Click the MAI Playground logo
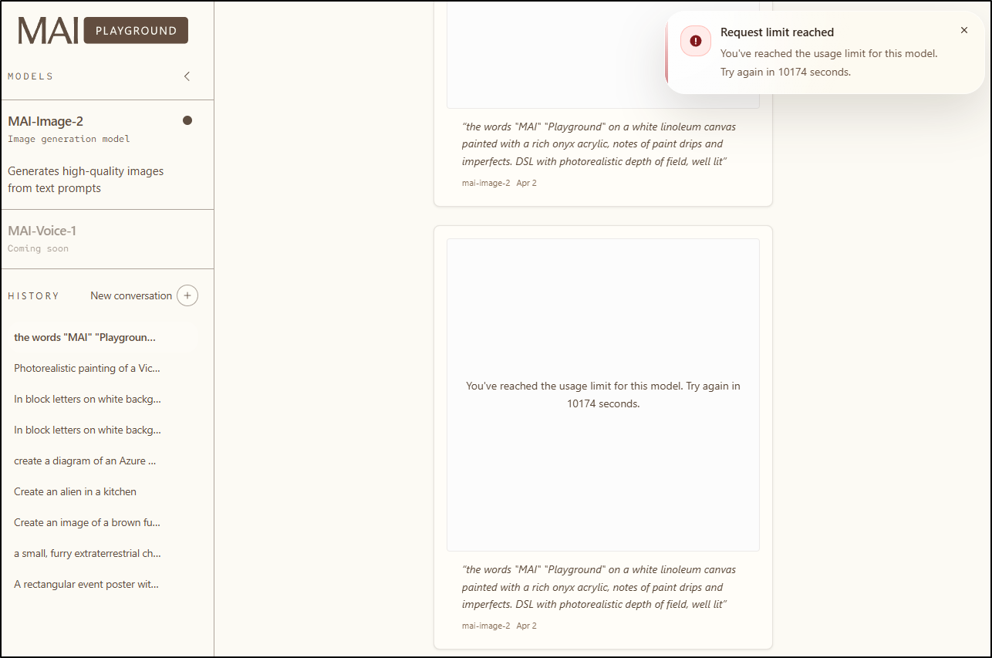Image resolution: width=992 pixels, height=658 pixels. pos(103,31)
